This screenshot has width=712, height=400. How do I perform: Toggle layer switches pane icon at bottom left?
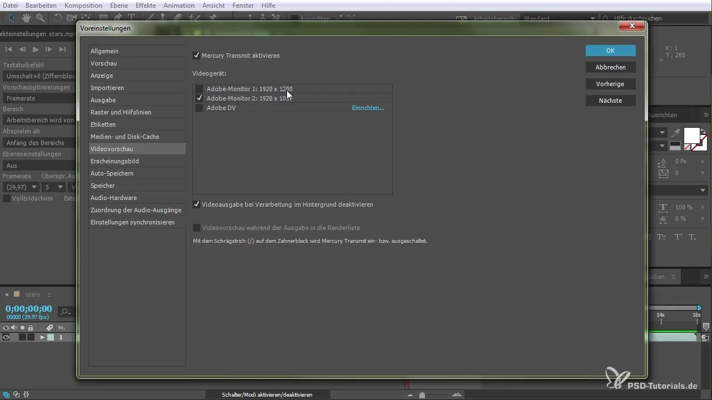point(6,394)
